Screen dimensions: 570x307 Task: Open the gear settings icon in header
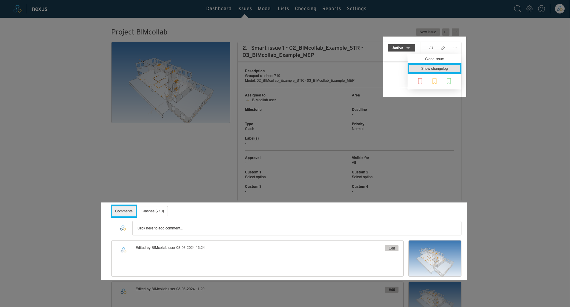[530, 9]
